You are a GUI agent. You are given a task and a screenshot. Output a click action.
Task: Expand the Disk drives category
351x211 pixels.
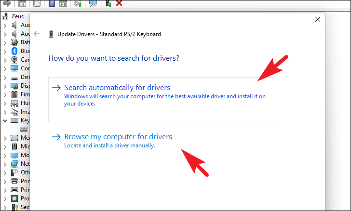(5, 77)
